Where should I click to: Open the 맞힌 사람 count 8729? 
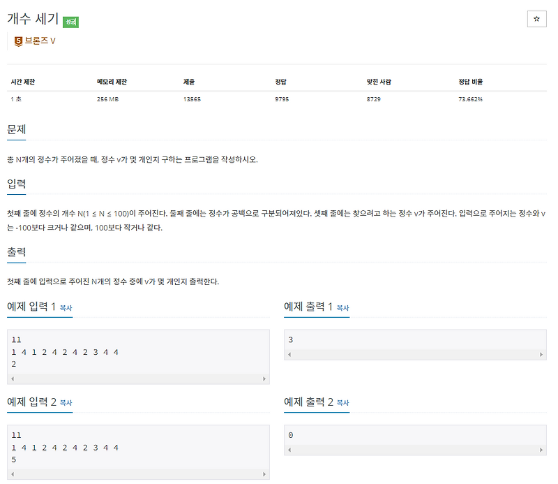point(376,98)
